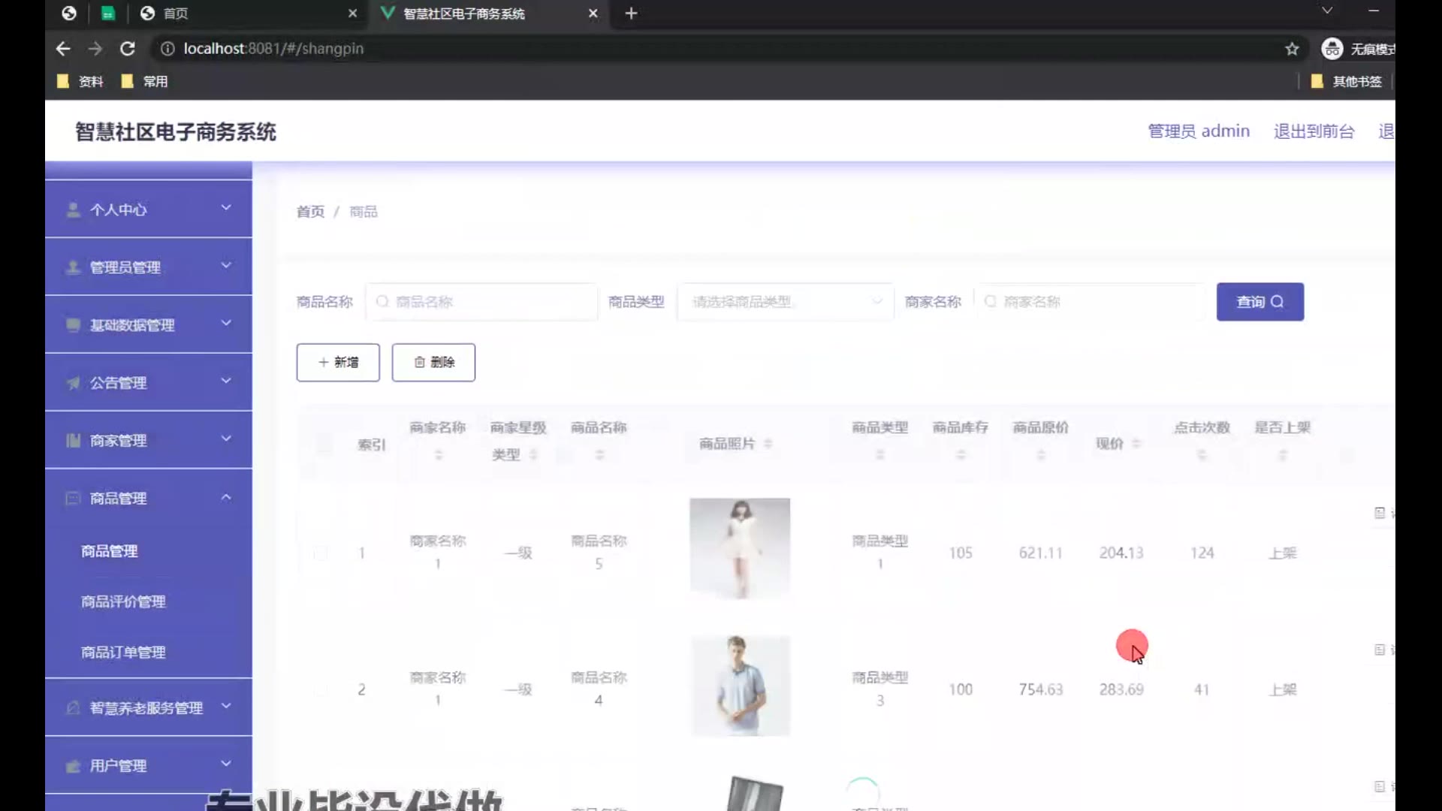
Task: Expand the 用户管理 menu
Action: [149, 765]
